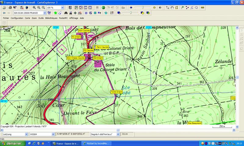Click the zoom out magnifier icon
The height and width of the screenshot is (146, 244).
pos(39,7)
